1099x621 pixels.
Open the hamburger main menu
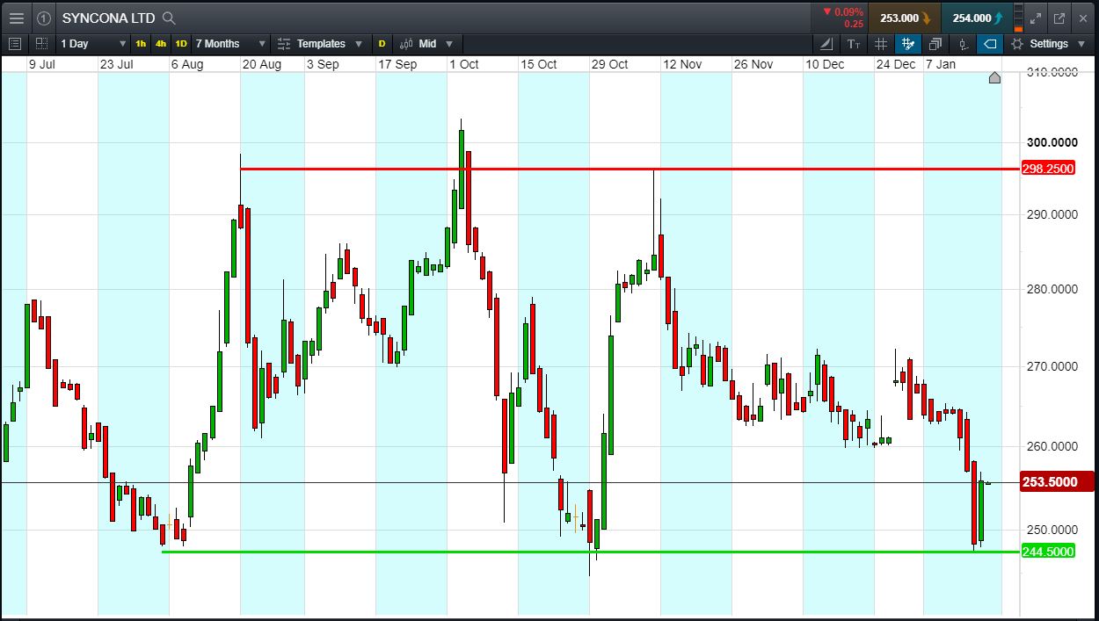[16, 18]
